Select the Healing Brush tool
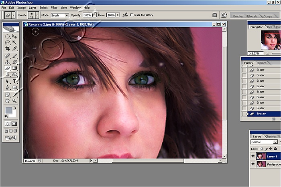This screenshot has width=281, height=187. [7, 56]
